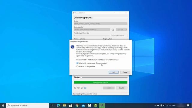Click battery tray icon
Screen dimensions: 192x108
point(164,105)
